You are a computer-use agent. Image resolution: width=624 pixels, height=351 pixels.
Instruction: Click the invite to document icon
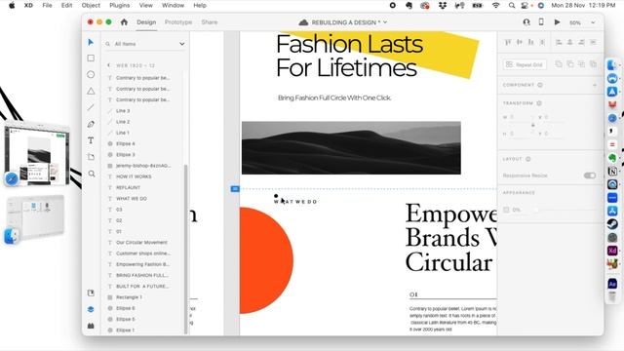(526, 22)
